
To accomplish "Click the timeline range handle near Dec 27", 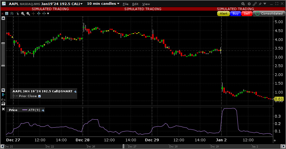I will click(x=124, y=146).
